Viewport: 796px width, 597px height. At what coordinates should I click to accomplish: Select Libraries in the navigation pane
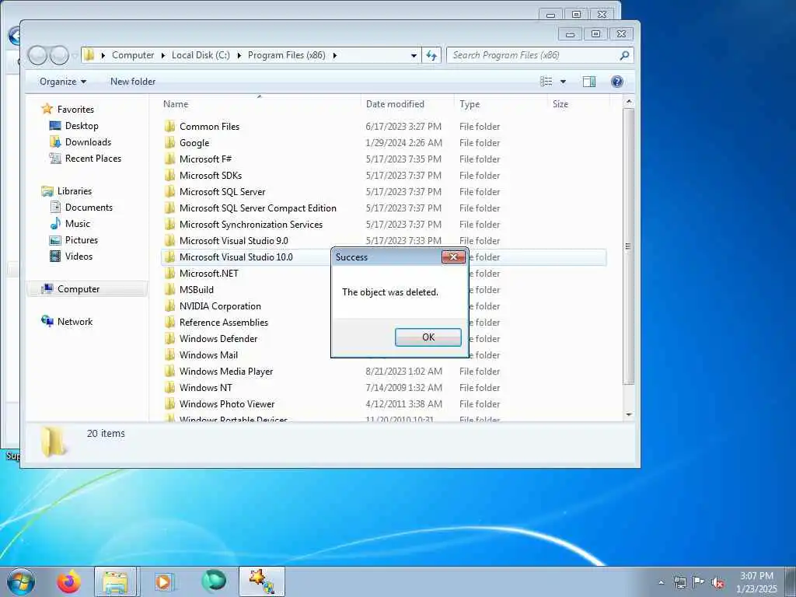pyautogui.click(x=74, y=191)
